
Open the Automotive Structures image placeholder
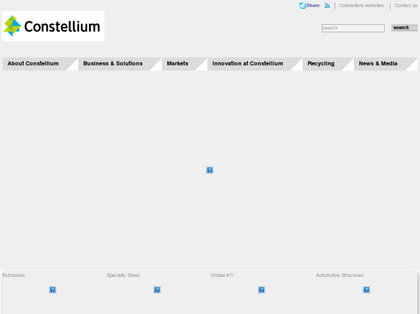tap(366, 290)
